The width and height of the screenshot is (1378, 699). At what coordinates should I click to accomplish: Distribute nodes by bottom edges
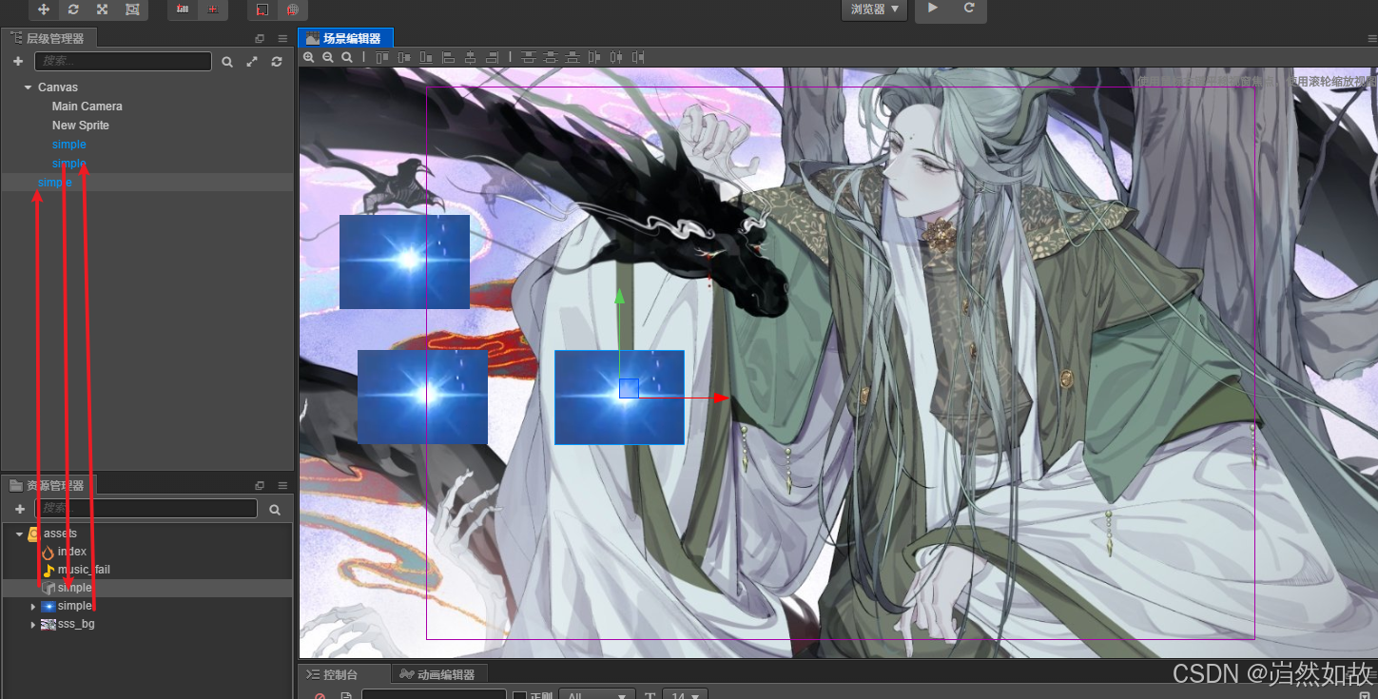[x=573, y=58]
